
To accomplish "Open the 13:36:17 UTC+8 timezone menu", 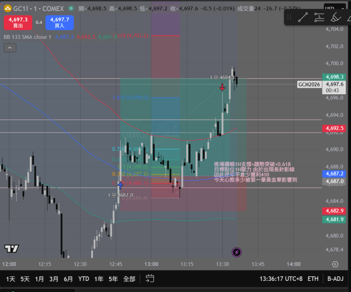I will click(281, 279).
